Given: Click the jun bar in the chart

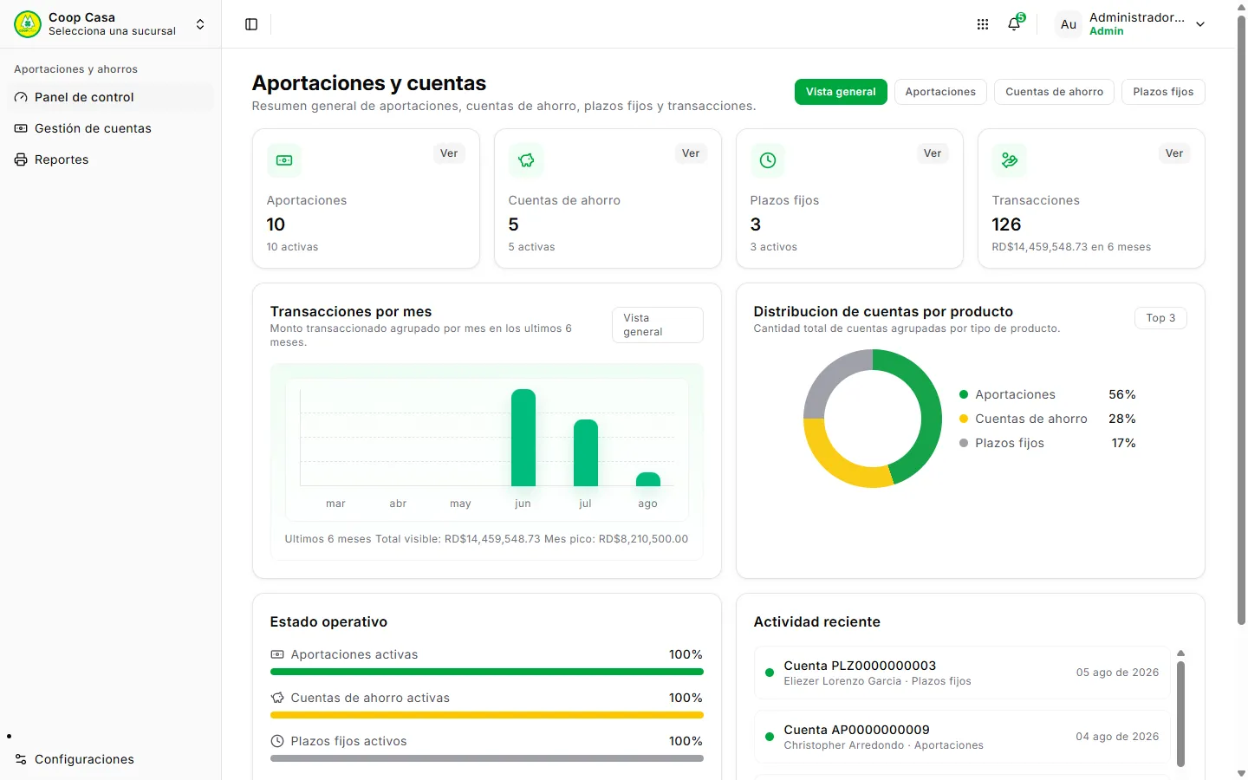Looking at the screenshot, I should click(523, 438).
